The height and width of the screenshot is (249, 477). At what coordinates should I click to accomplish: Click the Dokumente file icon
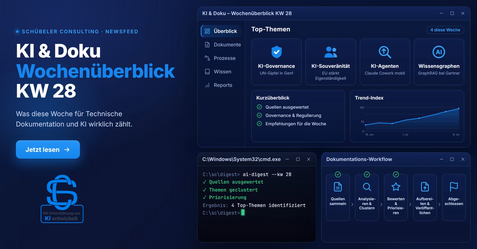[x=207, y=45]
